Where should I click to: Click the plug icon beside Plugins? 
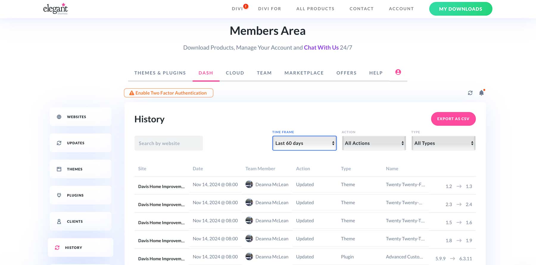pos(59,195)
